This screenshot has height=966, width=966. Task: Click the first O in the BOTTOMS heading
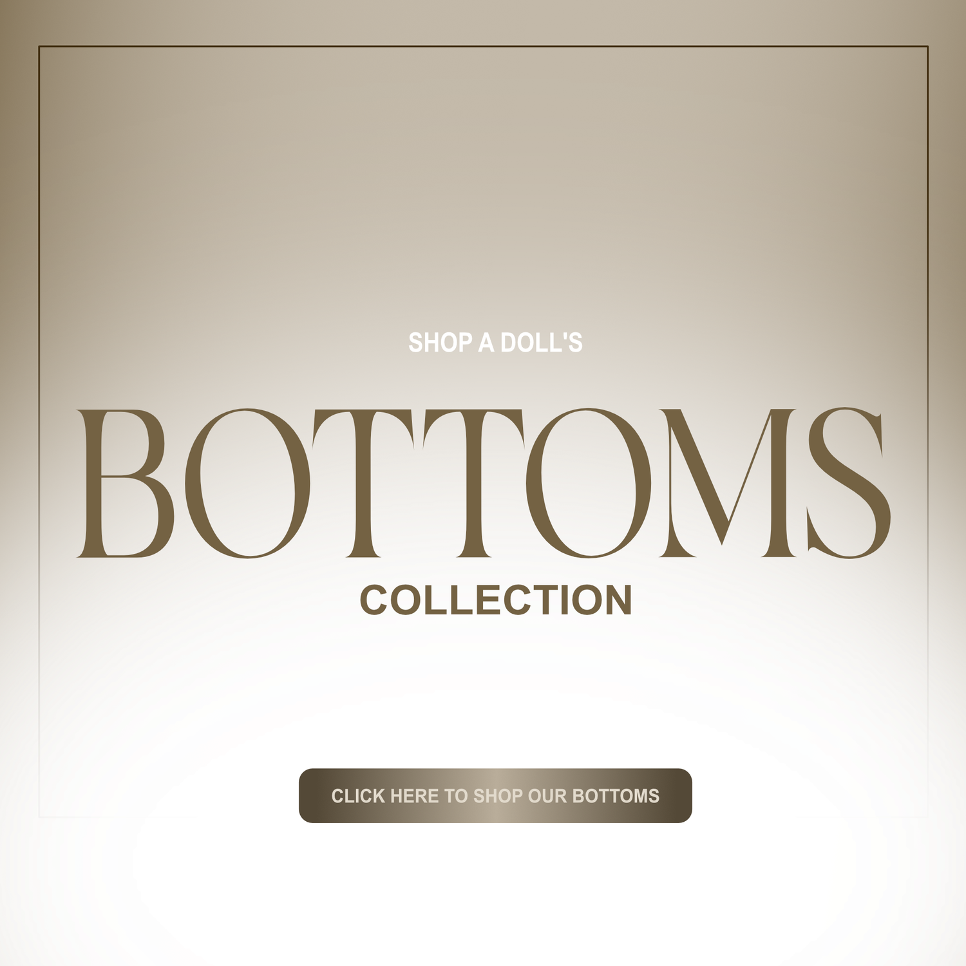(247, 483)
